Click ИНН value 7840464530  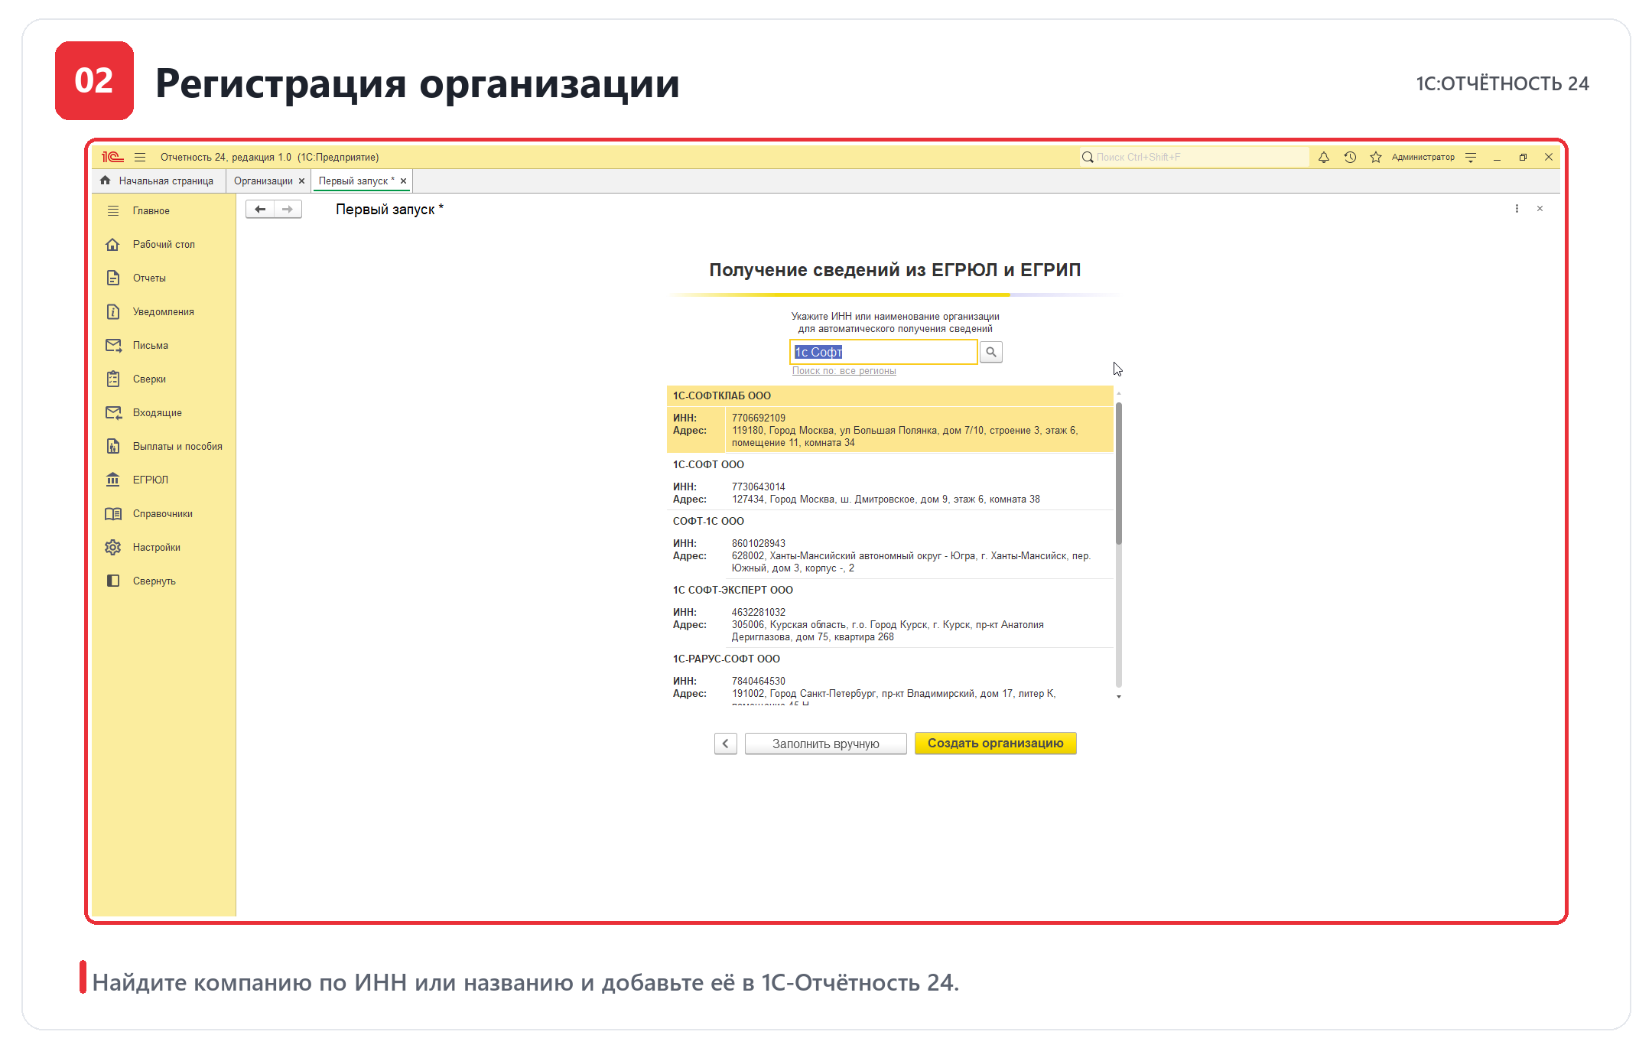click(759, 682)
